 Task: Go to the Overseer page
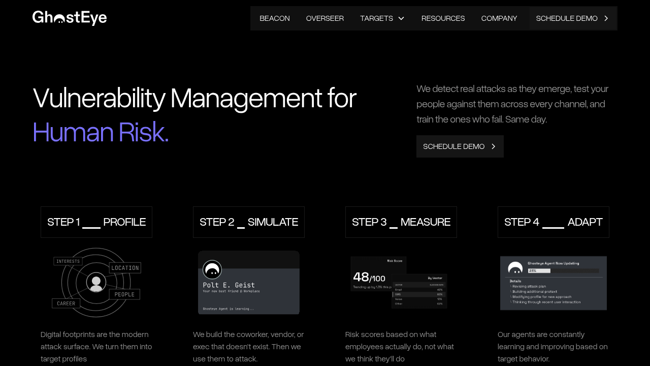click(x=325, y=18)
